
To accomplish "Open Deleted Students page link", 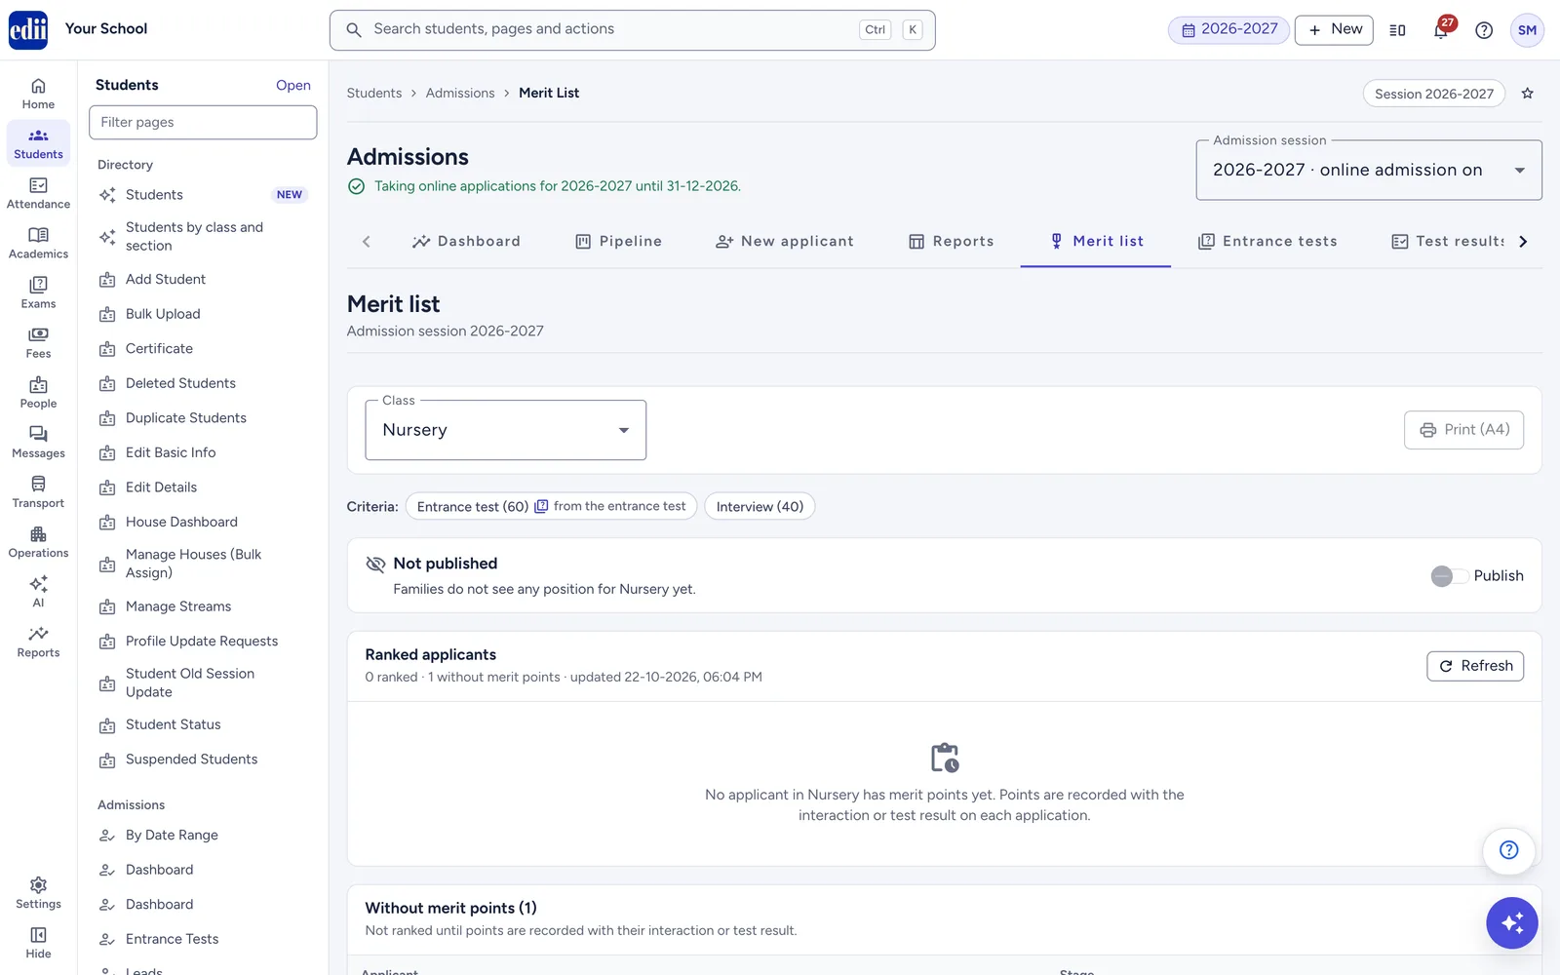I will pyautogui.click(x=180, y=383).
